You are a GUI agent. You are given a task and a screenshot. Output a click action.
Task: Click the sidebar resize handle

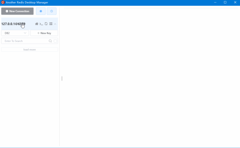(62, 79)
